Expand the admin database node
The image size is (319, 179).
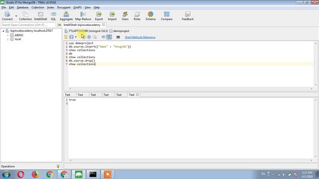tap(8, 35)
